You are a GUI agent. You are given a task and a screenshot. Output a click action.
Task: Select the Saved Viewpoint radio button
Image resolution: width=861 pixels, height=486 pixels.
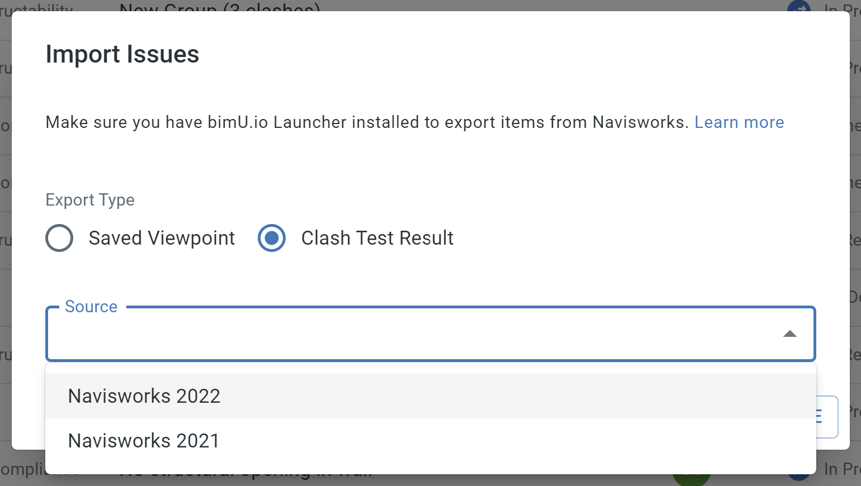(59, 238)
